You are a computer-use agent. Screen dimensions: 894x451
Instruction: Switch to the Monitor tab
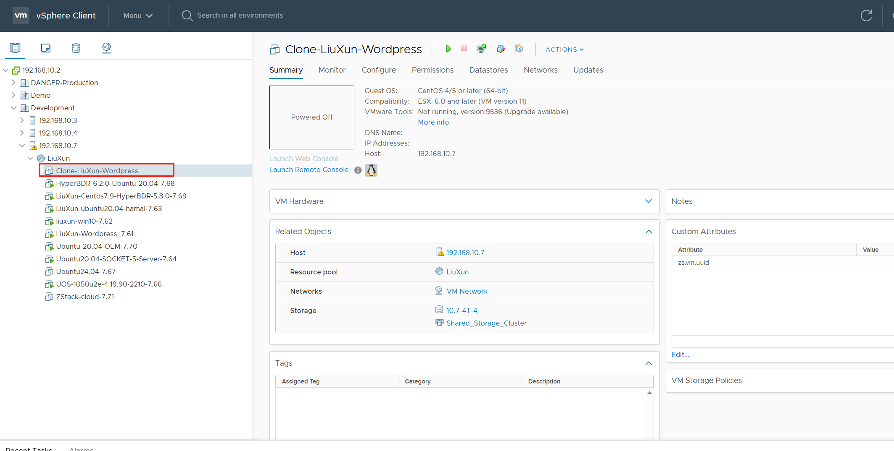coord(332,70)
